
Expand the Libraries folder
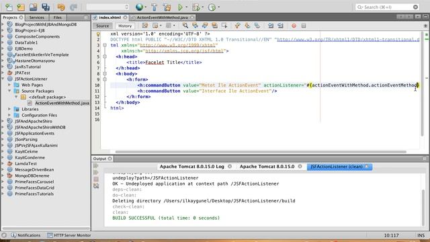point(9,109)
